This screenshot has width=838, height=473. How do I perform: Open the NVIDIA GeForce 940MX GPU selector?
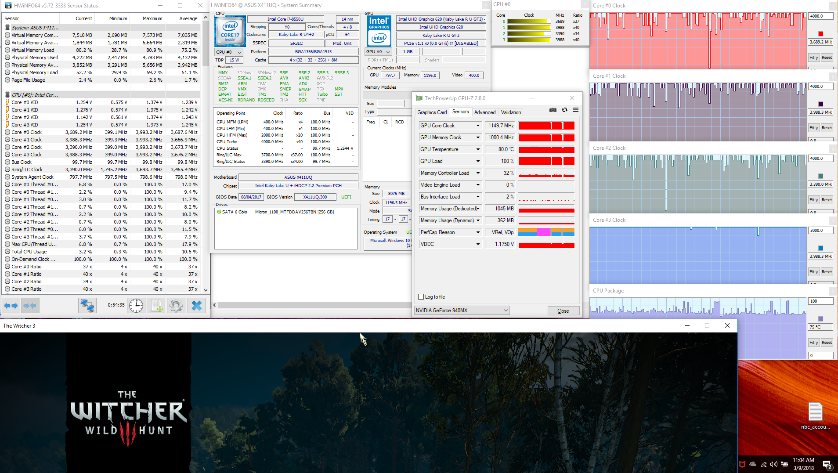(462, 311)
